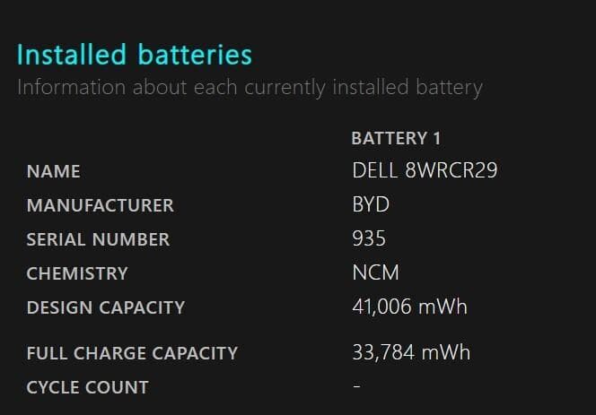Image resolution: width=596 pixels, height=415 pixels.
Task: Select the number 41,006 in design capacity
Action: (382, 307)
